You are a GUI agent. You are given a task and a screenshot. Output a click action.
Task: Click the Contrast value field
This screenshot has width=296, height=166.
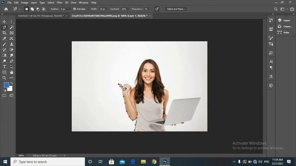pyautogui.click(x=125, y=9)
